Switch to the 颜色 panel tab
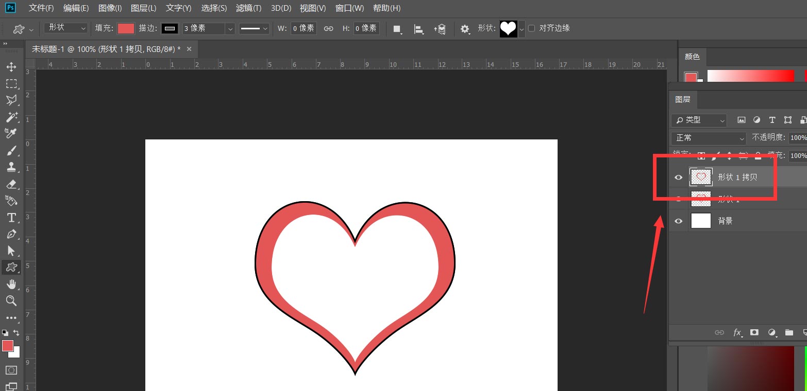The width and height of the screenshot is (807, 391). click(x=692, y=57)
